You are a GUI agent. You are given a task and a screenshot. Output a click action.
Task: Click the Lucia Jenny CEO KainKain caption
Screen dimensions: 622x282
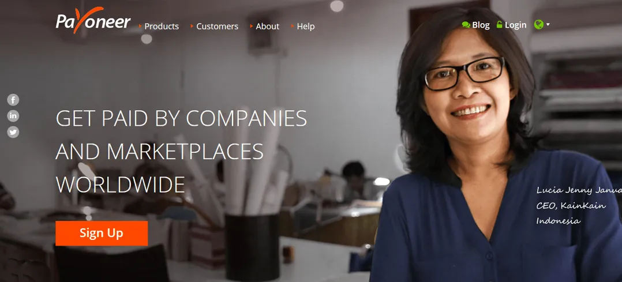pos(579,206)
